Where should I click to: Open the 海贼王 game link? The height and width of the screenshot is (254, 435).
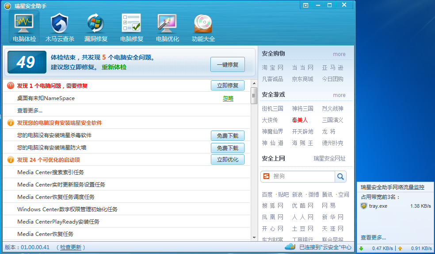tap(302, 143)
